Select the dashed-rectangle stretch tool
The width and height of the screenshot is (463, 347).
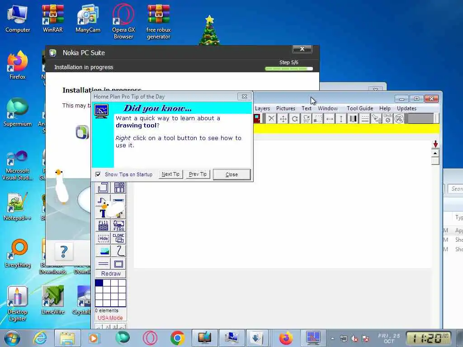pyautogui.click(x=318, y=119)
